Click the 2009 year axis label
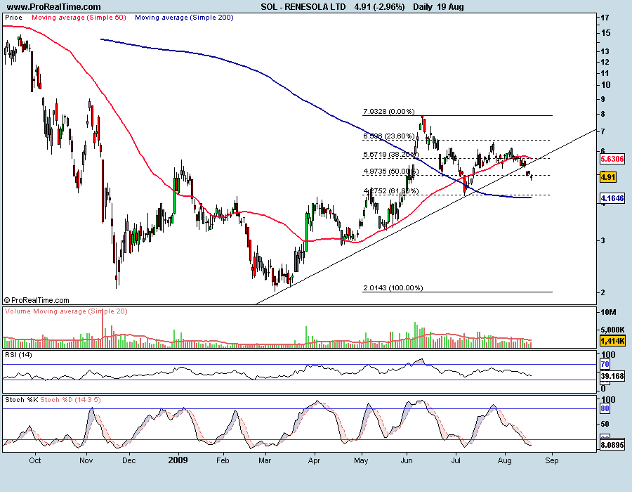This screenshot has width=632, height=492. click(x=178, y=460)
